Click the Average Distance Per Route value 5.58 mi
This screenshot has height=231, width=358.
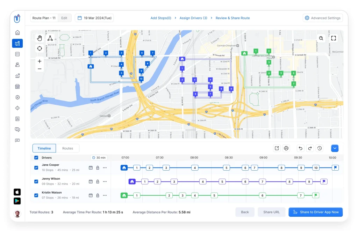[x=185, y=212]
